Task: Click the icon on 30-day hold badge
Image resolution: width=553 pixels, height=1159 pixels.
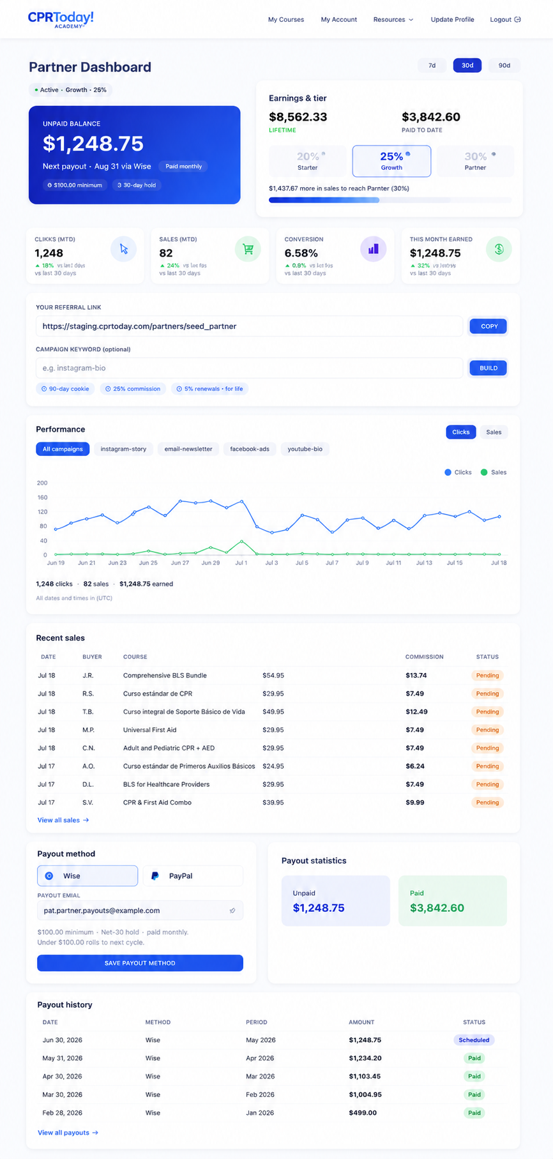Action: [x=119, y=185]
